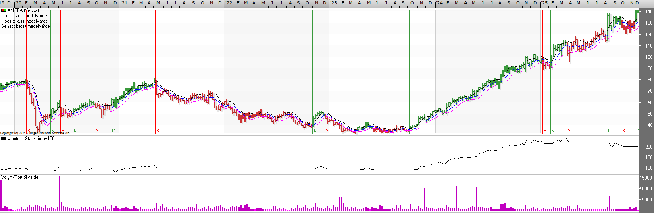The height and width of the screenshot is (213, 654).
Task: Click the copyright notice text
Action: (35, 133)
